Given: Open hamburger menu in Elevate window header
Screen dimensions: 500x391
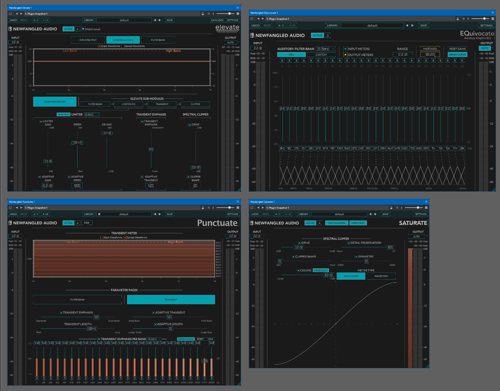Looking at the screenshot, I should point(238,14).
